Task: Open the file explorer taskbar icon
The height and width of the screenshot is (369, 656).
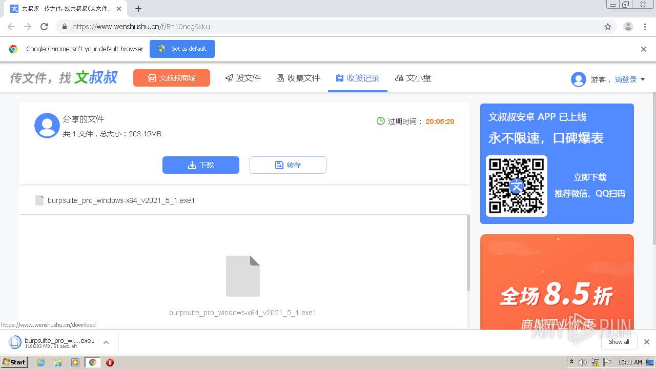Action: 58,362
